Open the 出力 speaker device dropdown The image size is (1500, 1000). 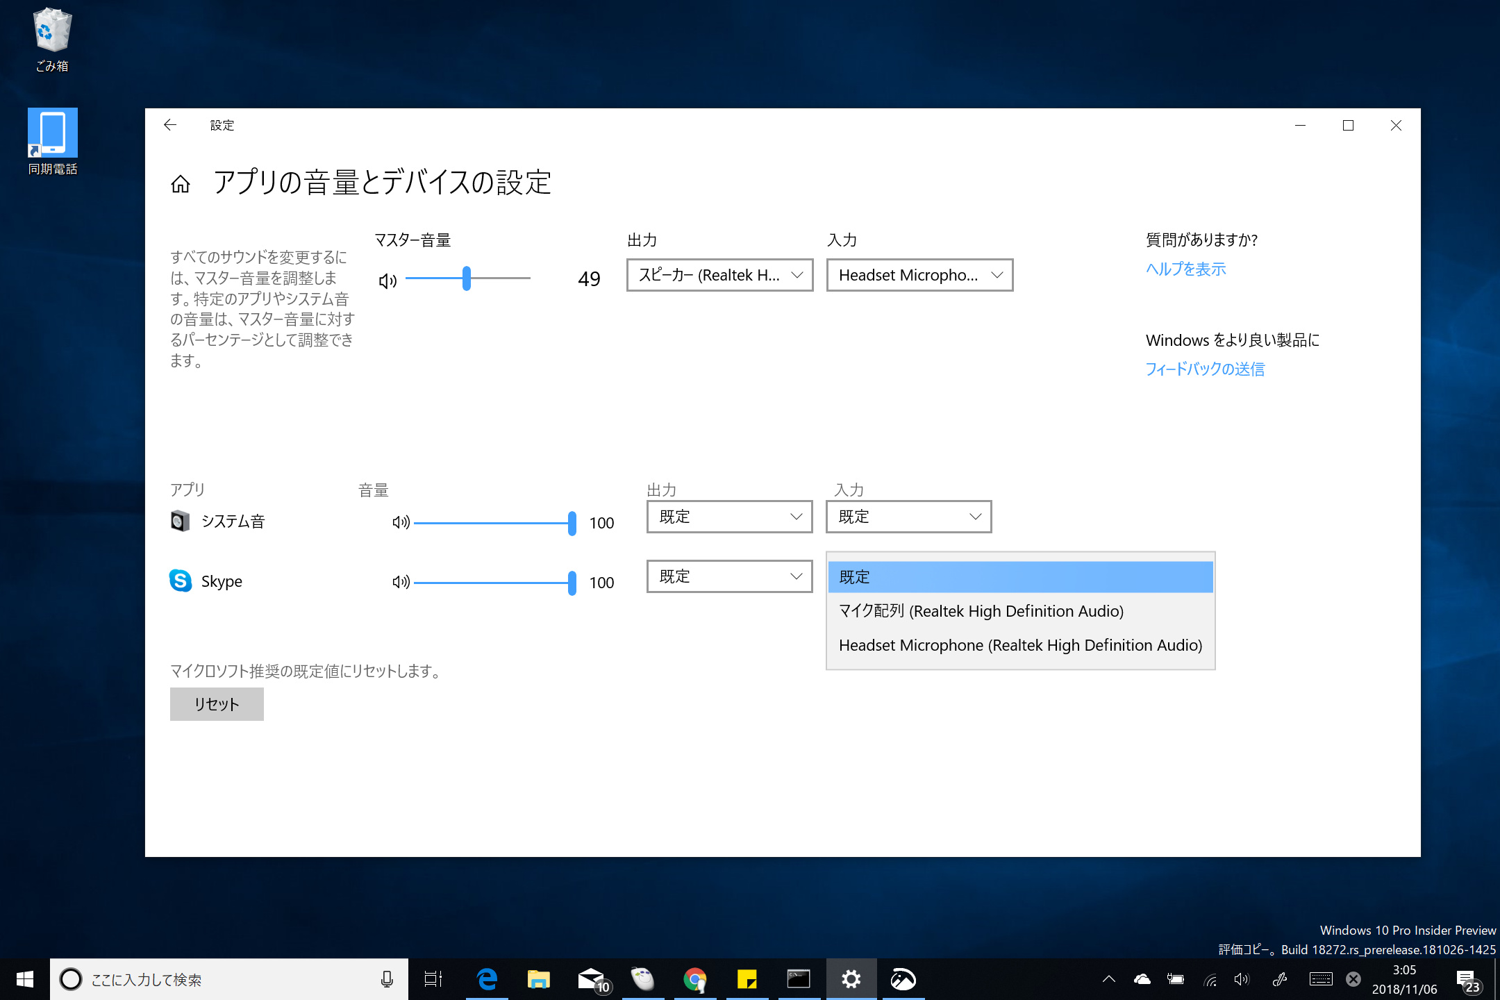click(x=719, y=275)
